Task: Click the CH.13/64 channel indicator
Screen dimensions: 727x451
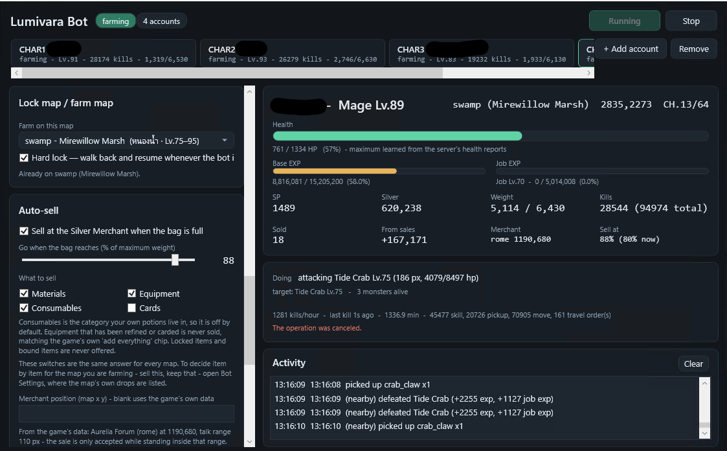Action: click(686, 105)
